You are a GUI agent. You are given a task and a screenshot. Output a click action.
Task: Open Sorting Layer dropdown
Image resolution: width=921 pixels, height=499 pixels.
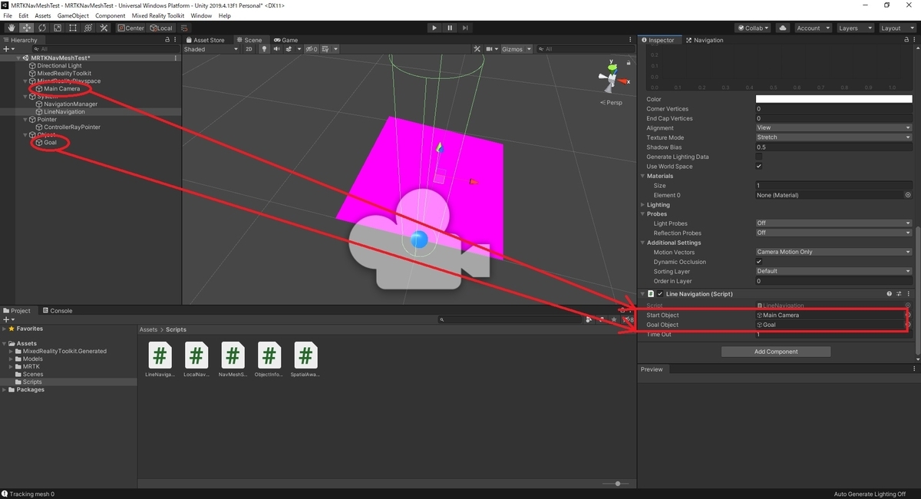pos(834,271)
